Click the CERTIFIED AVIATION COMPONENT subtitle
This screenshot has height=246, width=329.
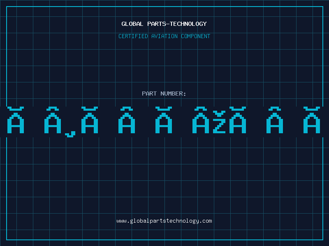pyautogui.click(x=164, y=36)
